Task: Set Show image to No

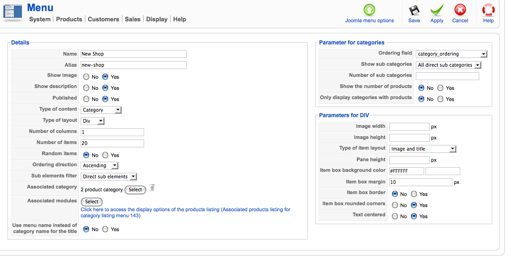Action: pyautogui.click(x=86, y=77)
